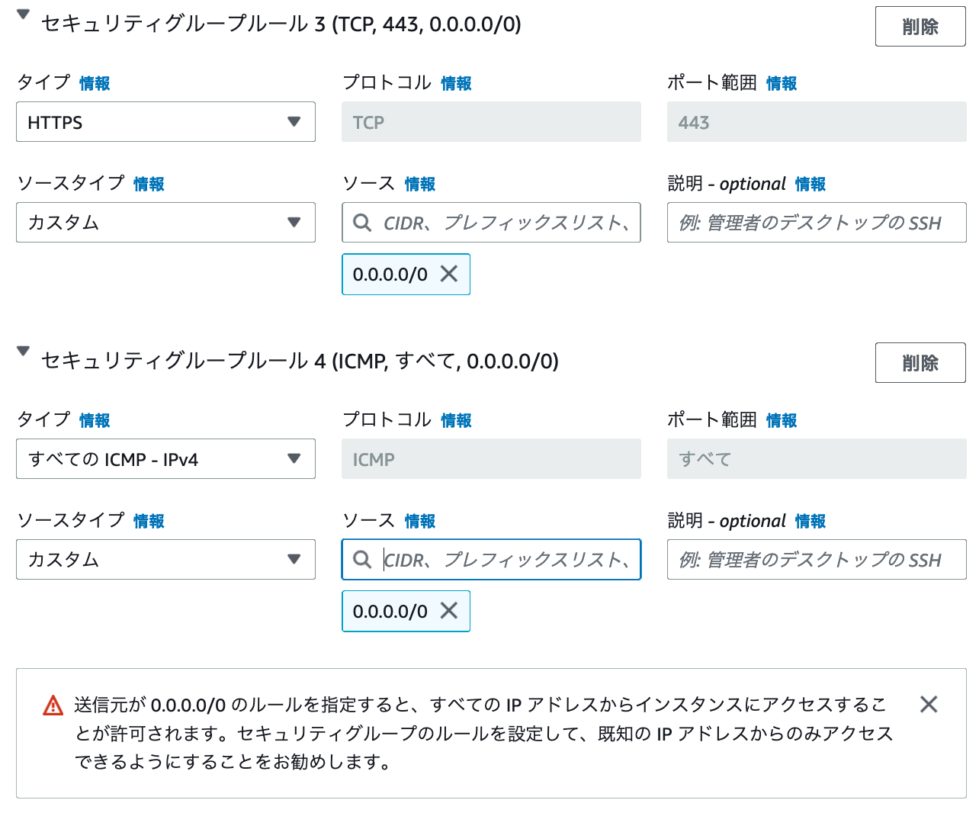
Task: Open the タイプ dropdown showing すべての ICMP - IPv4
Action: click(x=165, y=459)
